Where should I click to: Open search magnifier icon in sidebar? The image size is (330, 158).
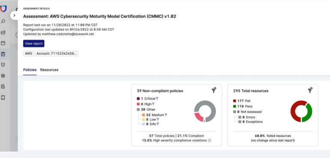point(3,21)
